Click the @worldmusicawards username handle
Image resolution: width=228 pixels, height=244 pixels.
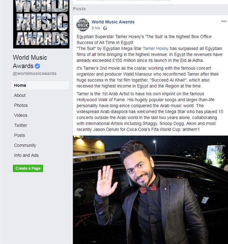tap(35, 73)
